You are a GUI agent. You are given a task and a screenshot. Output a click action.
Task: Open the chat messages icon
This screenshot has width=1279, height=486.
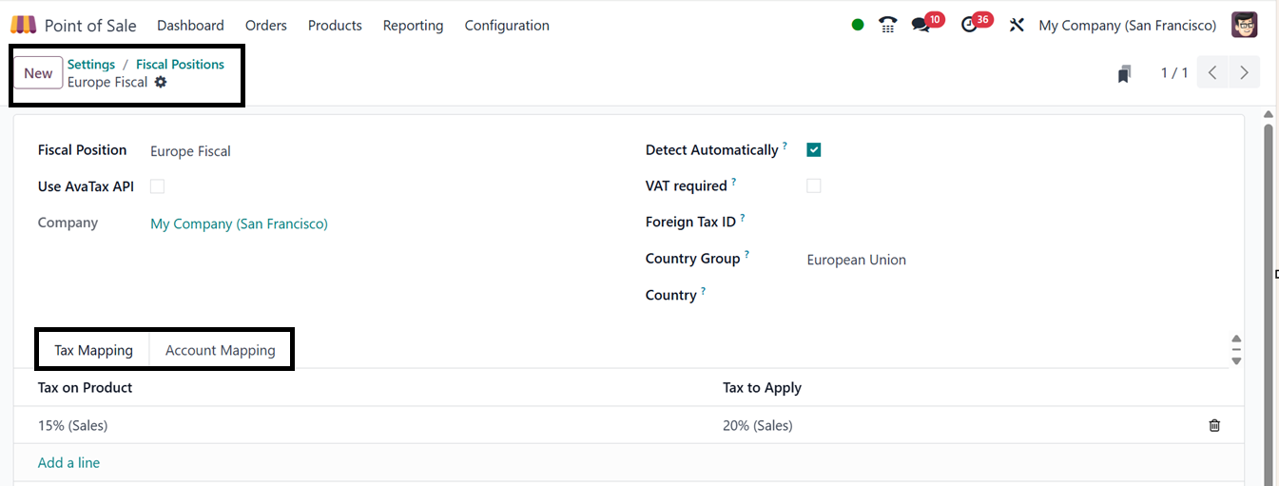click(x=920, y=26)
